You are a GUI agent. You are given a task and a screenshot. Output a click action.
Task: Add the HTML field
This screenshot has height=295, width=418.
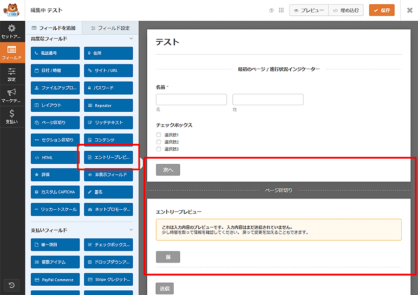[55, 157]
